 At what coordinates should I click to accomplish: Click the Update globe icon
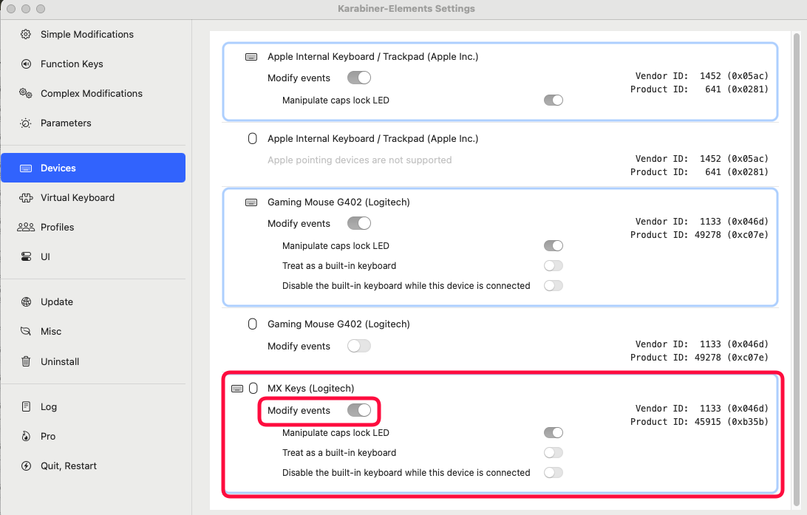pos(26,302)
